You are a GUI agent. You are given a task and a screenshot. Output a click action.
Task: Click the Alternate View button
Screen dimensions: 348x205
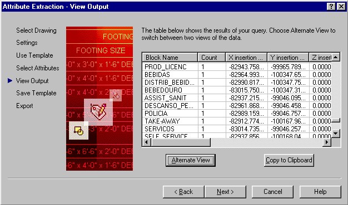coord(191,160)
